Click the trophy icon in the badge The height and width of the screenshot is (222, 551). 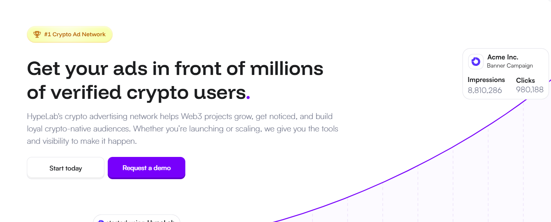(x=37, y=35)
